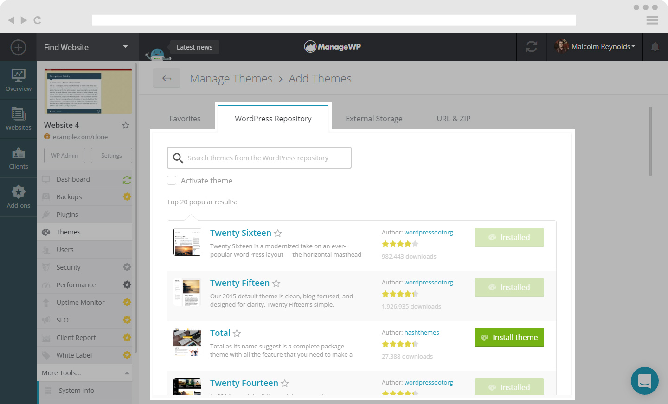Click the White Label add-on badge
668x404 pixels.
pyautogui.click(x=127, y=355)
